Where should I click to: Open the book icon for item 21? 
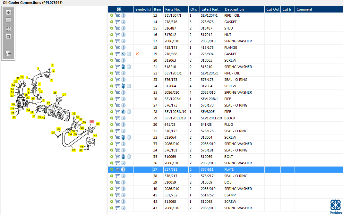click(x=124, y=67)
